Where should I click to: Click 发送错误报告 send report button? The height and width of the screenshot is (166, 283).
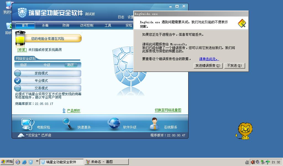click(x=208, y=66)
